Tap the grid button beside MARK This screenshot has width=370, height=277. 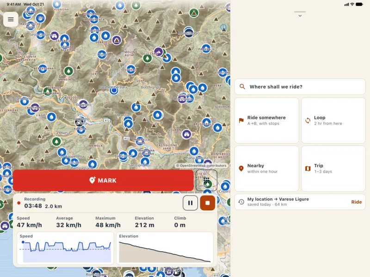(x=206, y=181)
